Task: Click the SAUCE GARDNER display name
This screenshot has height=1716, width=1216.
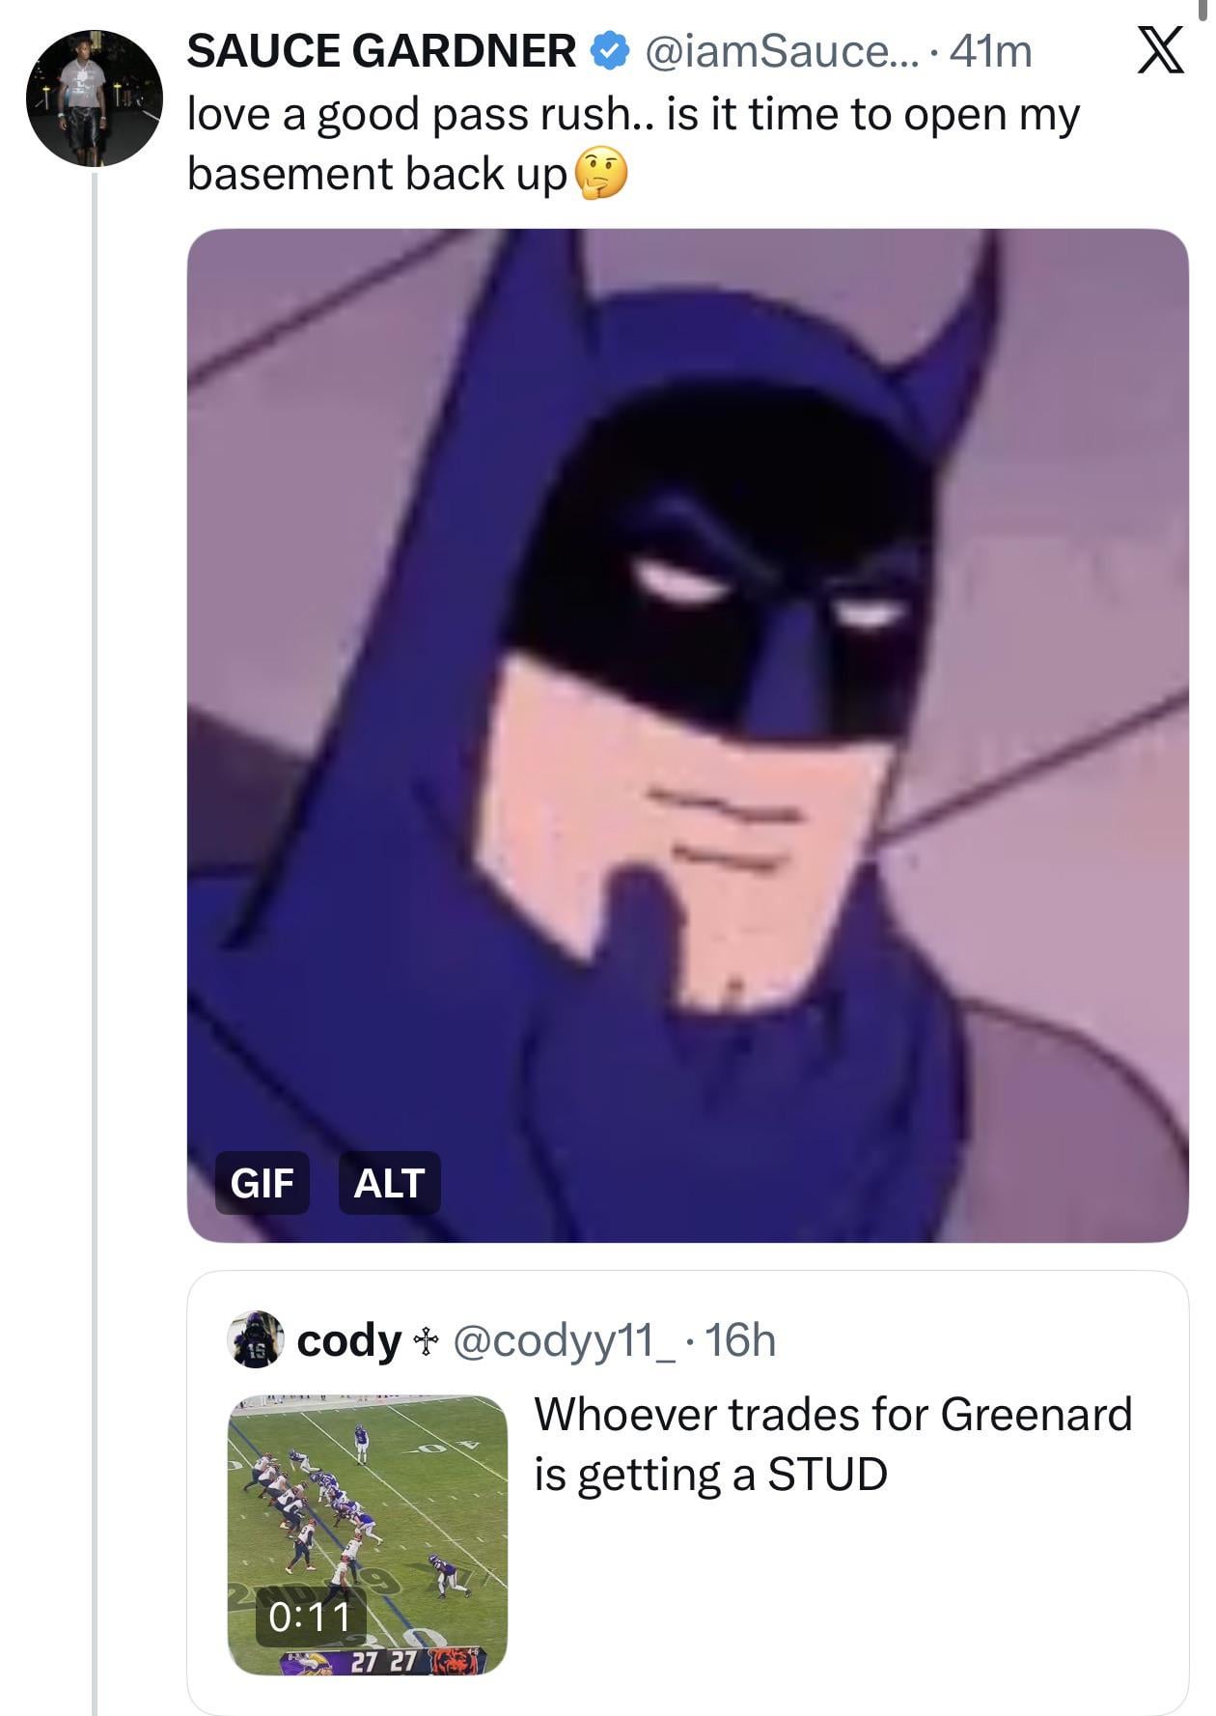Action: coord(381,50)
